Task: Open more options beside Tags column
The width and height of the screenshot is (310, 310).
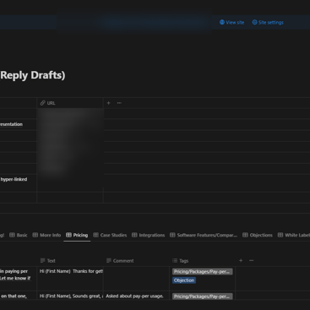Action: (252, 261)
